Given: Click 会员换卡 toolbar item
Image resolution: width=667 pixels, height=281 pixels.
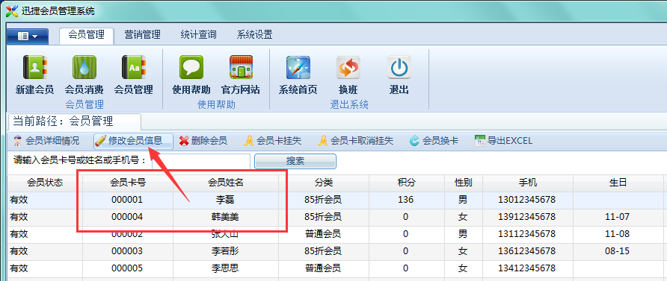Looking at the screenshot, I should pyautogui.click(x=434, y=141).
